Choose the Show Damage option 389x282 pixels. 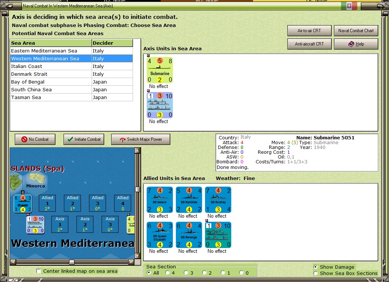pos(315,267)
